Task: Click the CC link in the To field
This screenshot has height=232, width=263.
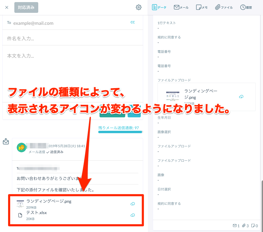Action: click(x=133, y=22)
